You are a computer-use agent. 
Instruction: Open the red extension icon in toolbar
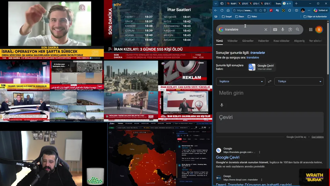[x=271, y=10]
